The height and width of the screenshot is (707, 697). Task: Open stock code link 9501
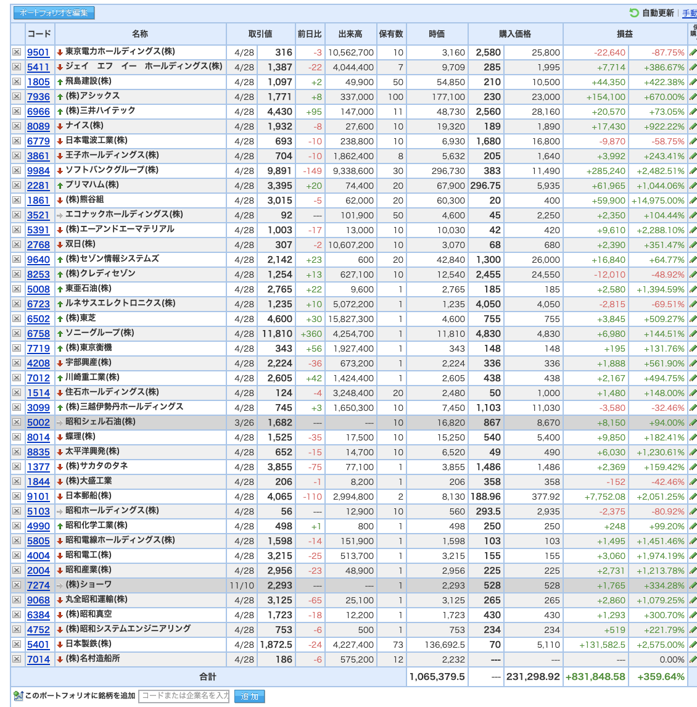(38, 52)
